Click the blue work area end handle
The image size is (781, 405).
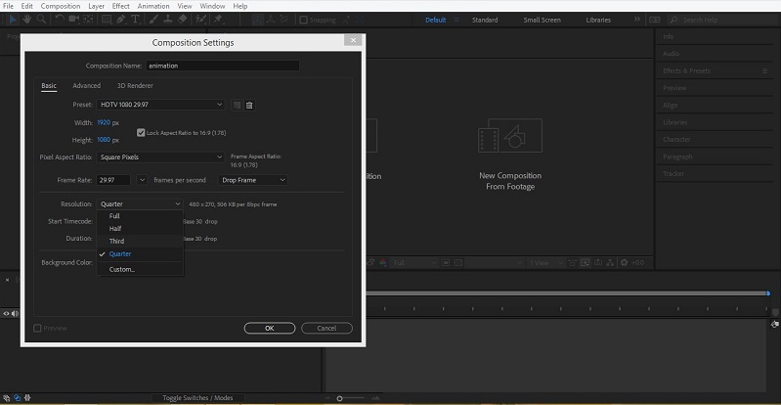click(768, 293)
